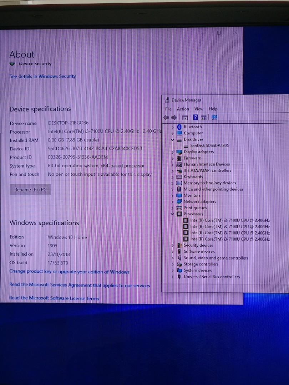
Task: Select the Human Interface Devices label
Action: pyautogui.click(x=207, y=164)
